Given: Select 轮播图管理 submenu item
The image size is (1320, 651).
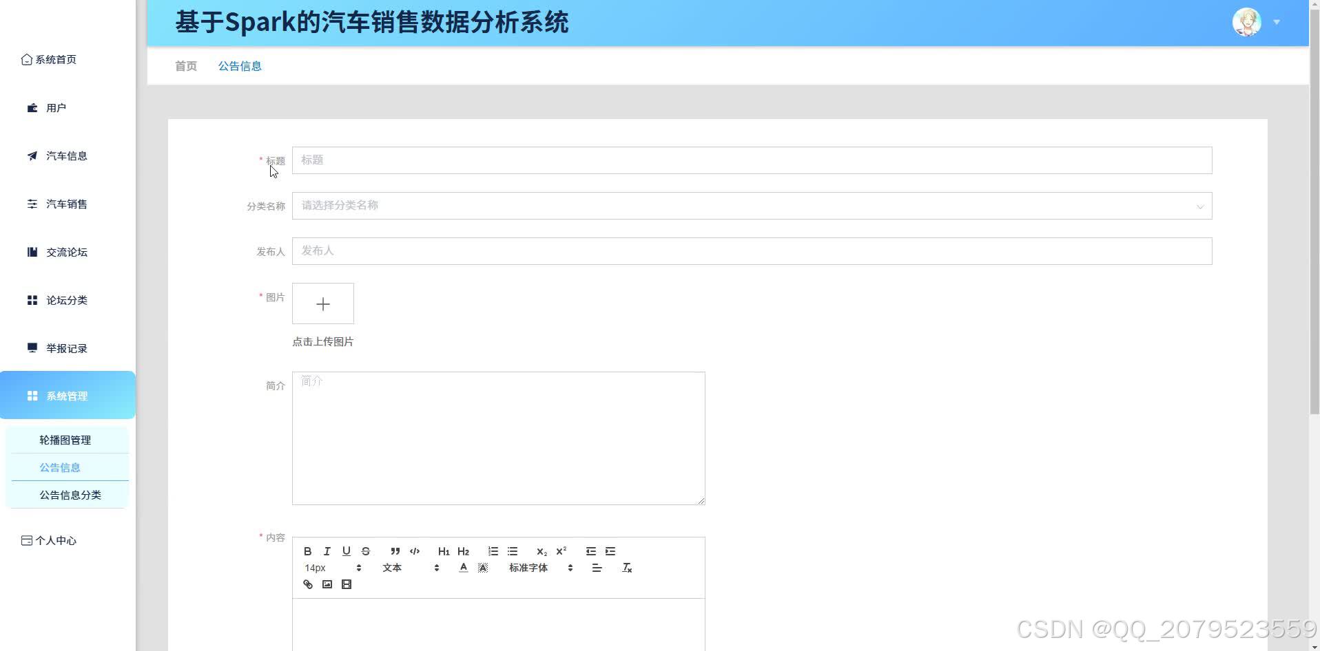Looking at the screenshot, I should [x=67, y=440].
